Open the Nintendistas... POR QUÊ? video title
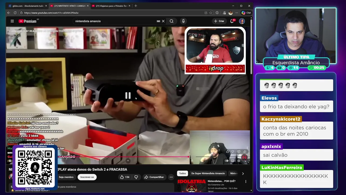The width and height of the screenshot is (346, 195). (x=221, y=181)
